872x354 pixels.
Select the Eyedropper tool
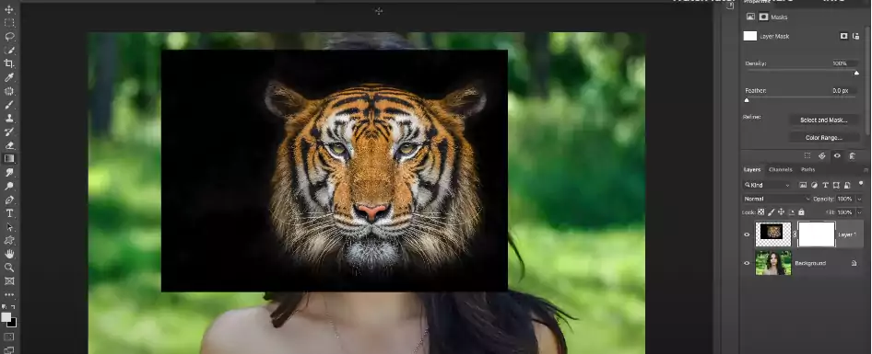pyautogui.click(x=9, y=77)
